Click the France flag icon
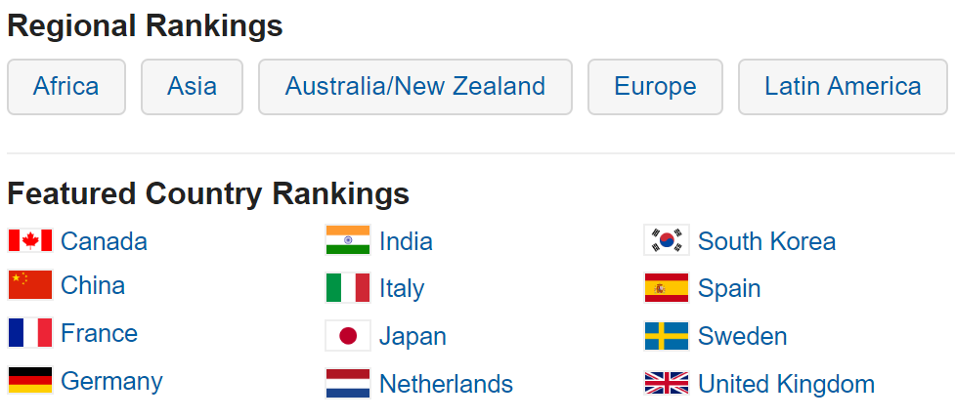955x420 pixels. [x=30, y=333]
